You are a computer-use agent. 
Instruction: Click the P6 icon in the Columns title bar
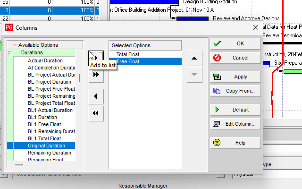click(x=9, y=27)
